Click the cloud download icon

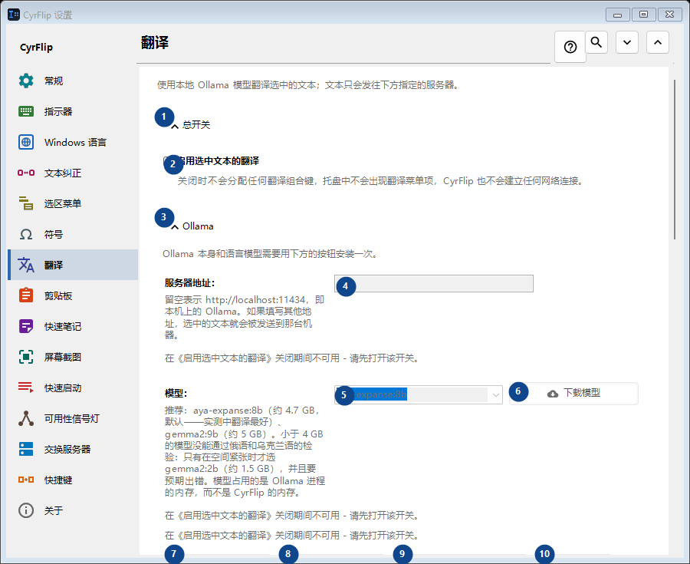[553, 393]
